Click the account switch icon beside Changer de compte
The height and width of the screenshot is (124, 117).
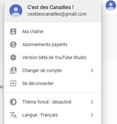[13, 70]
